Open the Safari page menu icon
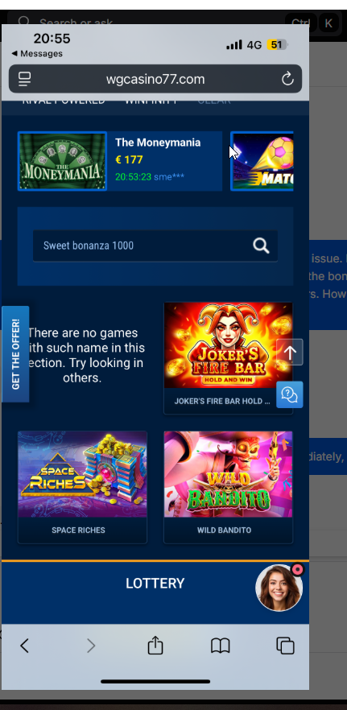This screenshot has width=347, height=710. tap(24, 79)
